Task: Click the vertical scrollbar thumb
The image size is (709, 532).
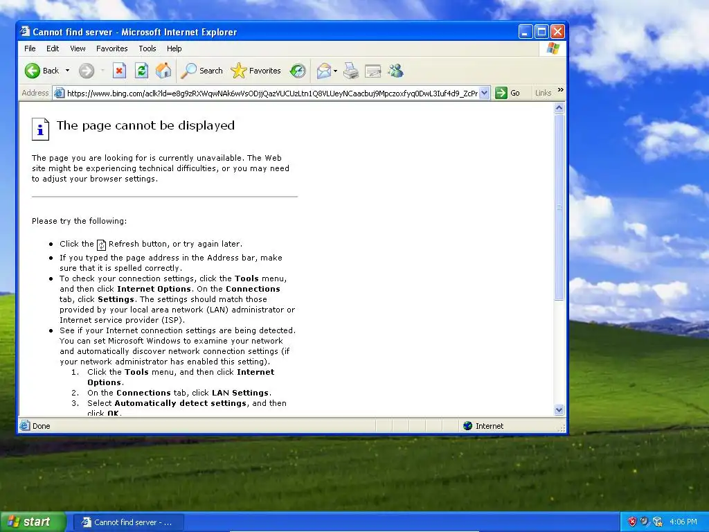Action: (559, 206)
